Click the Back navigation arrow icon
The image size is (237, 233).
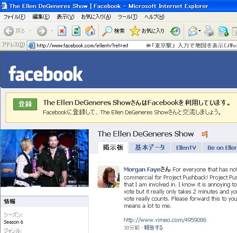(x=9, y=31)
